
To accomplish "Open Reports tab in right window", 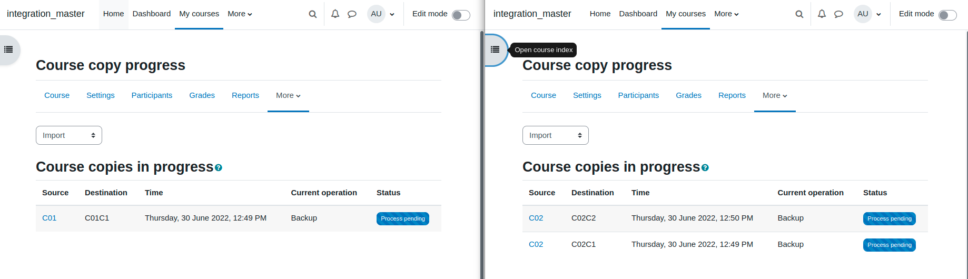I will pyautogui.click(x=732, y=96).
